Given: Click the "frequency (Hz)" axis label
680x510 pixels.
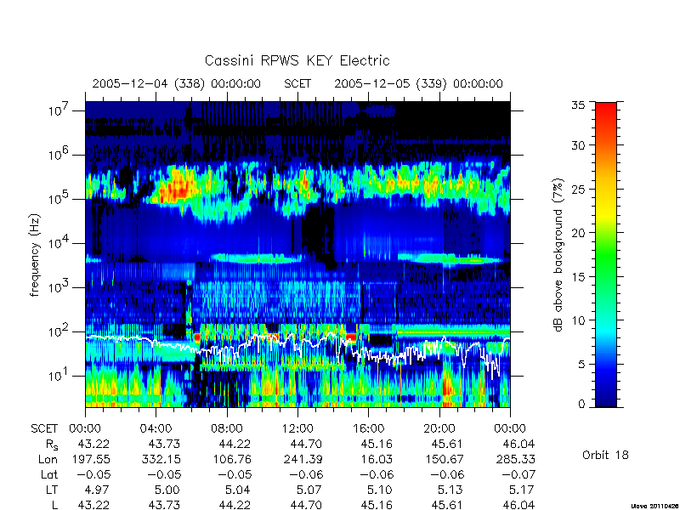Looking at the screenshot, I should point(35,255).
